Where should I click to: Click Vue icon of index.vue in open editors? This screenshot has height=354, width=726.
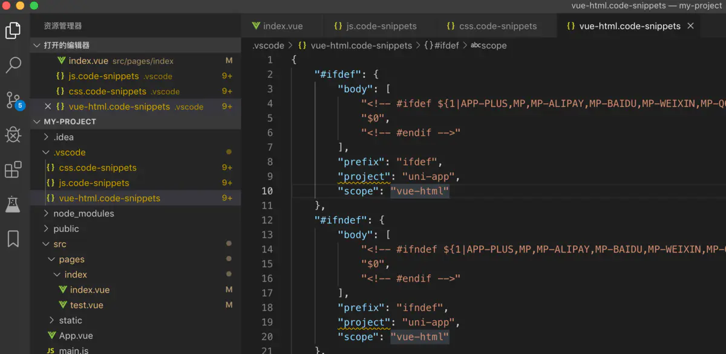pyautogui.click(x=61, y=61)
